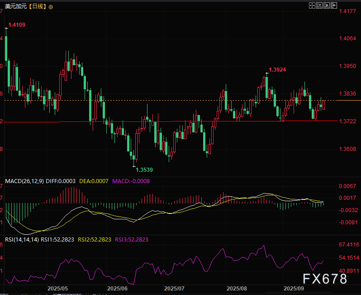Click the 1.3836 price axis label
Viewport: 361px width, 295px height.
(x=347, y=94)
